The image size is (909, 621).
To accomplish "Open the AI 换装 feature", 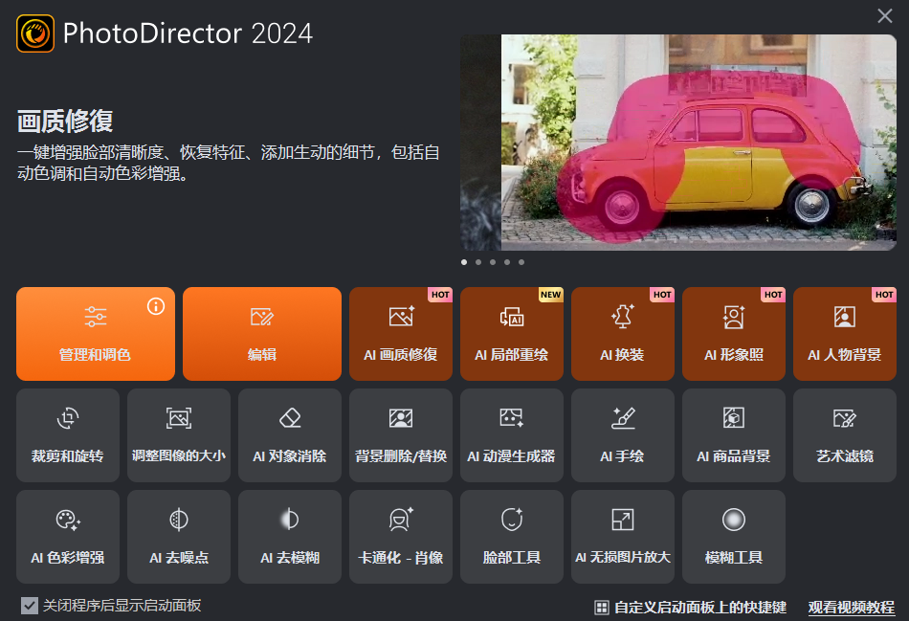I will [622, 335].
